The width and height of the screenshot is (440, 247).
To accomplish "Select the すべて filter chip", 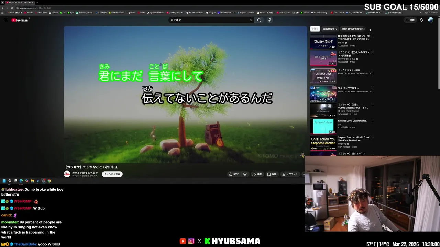I will point(315,29).
